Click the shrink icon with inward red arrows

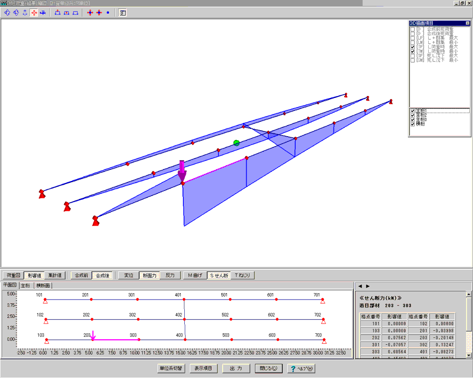pyautogui.click(x=99, y=12)
